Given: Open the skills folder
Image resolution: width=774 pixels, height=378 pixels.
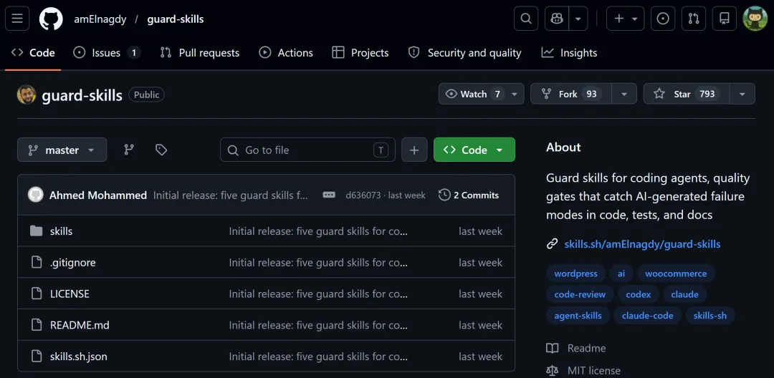Looking at the screenshot, I should (x=61, y=231).
